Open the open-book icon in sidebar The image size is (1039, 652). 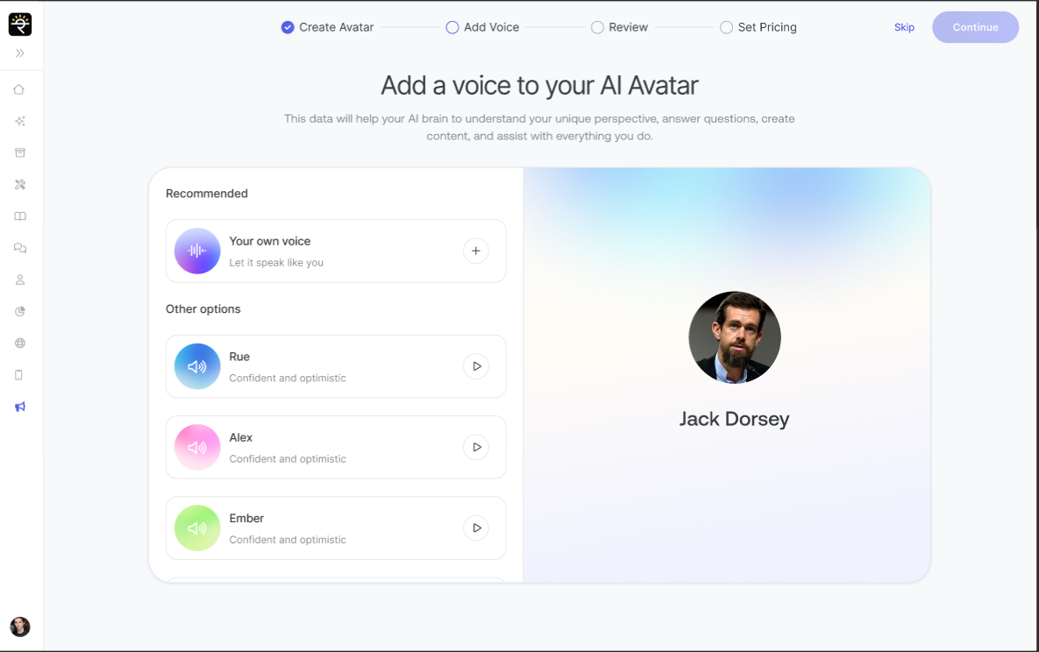click(20, 216)
